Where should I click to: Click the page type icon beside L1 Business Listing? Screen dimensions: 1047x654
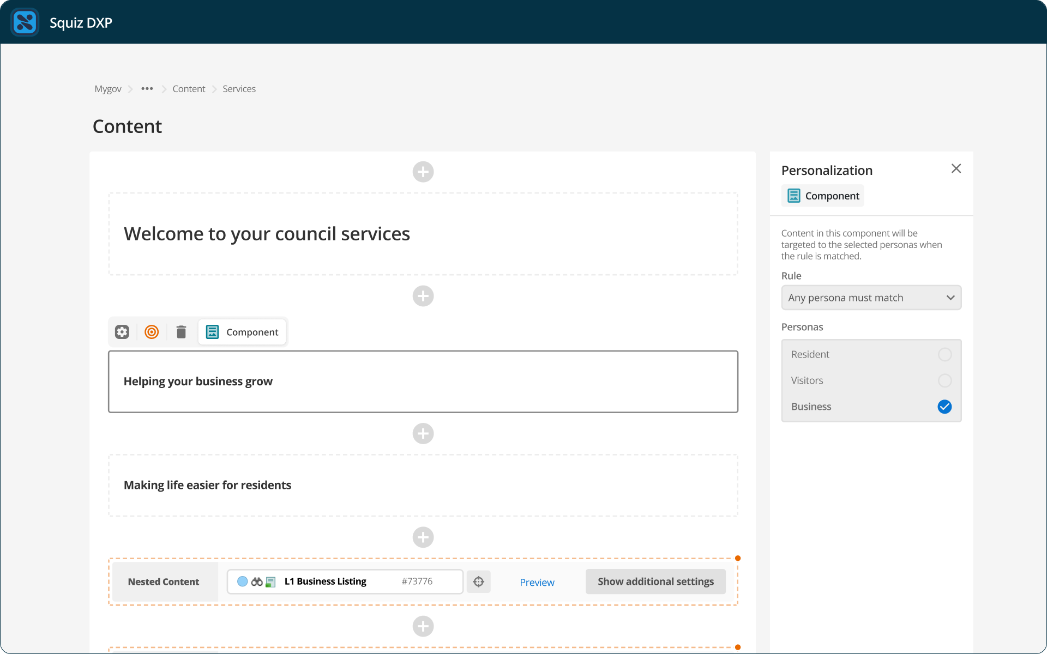tap(270, 582)
